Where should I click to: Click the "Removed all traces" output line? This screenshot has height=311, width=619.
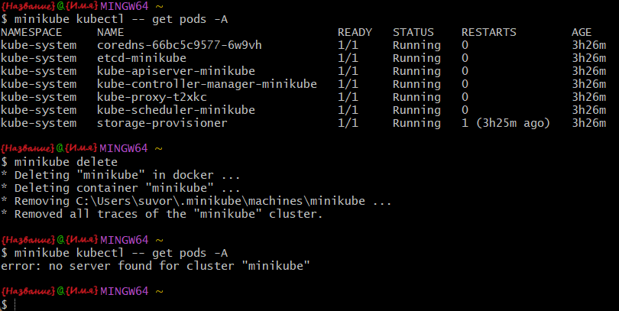pyautogui.click(x=168, y=214)
